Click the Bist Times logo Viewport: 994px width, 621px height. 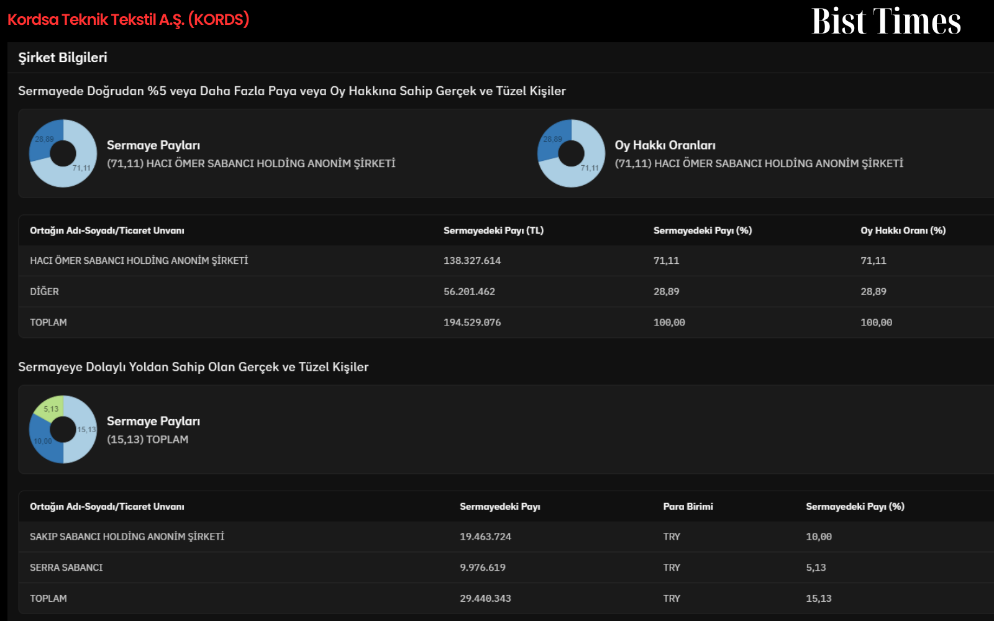coord(886,21)
